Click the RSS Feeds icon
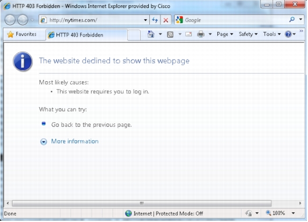The image size is (308, 222). pos(170,34)
